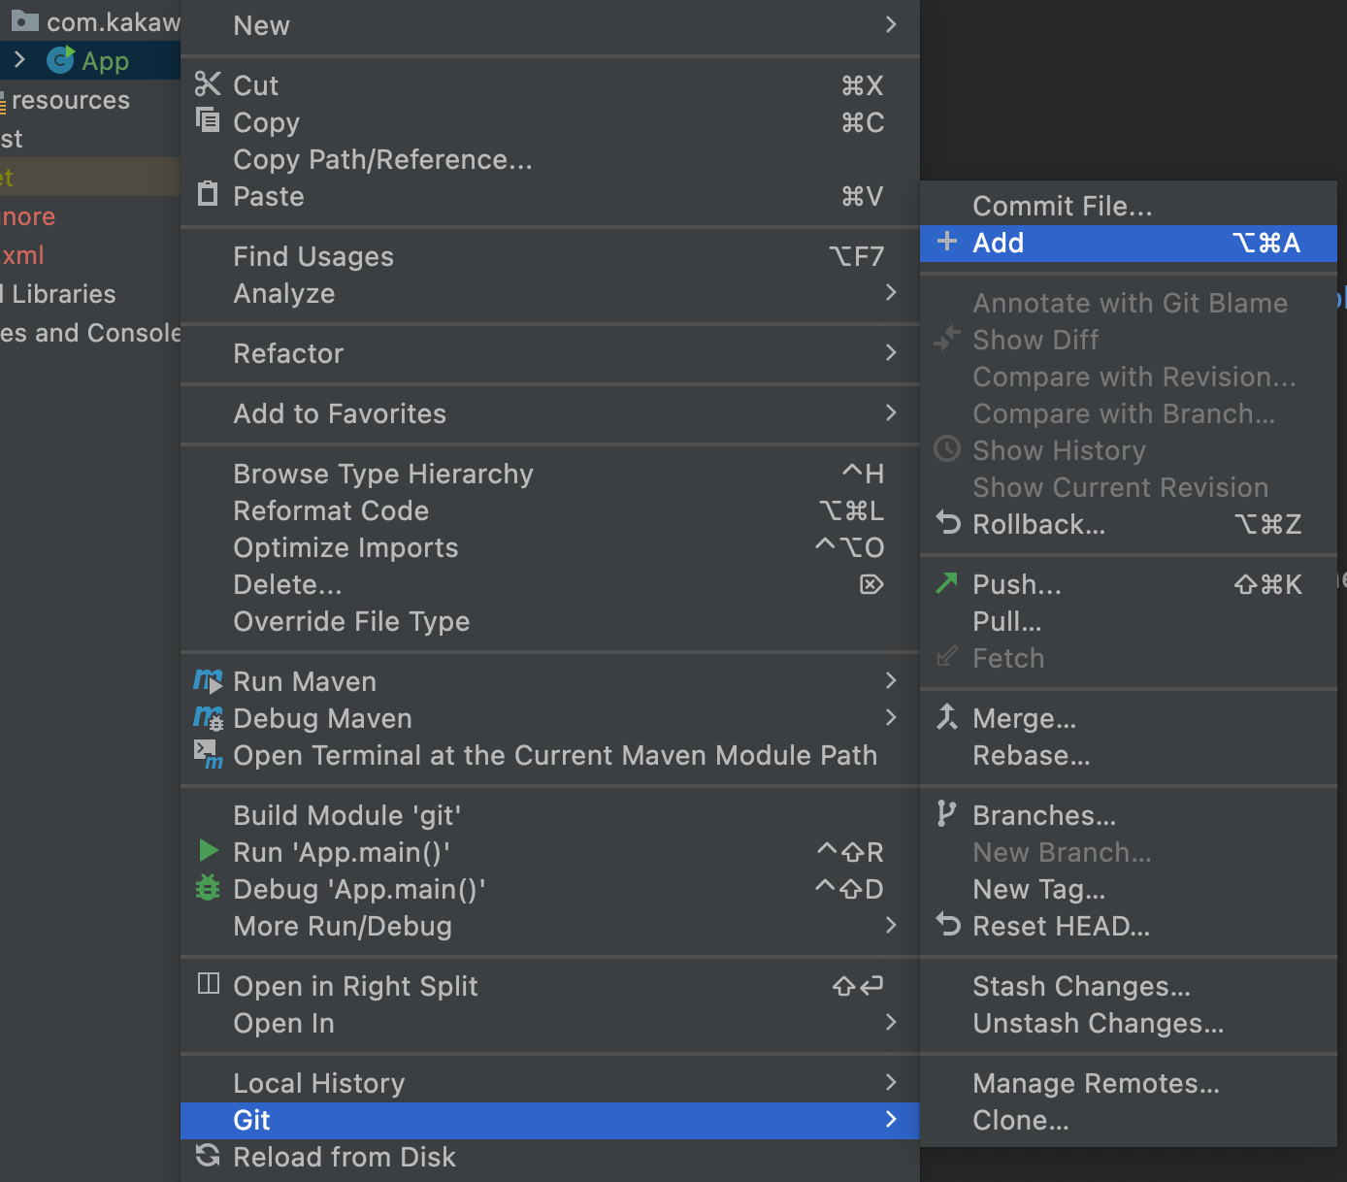Click the Debug Maven icon
1347x1182 pixels.
208,718
